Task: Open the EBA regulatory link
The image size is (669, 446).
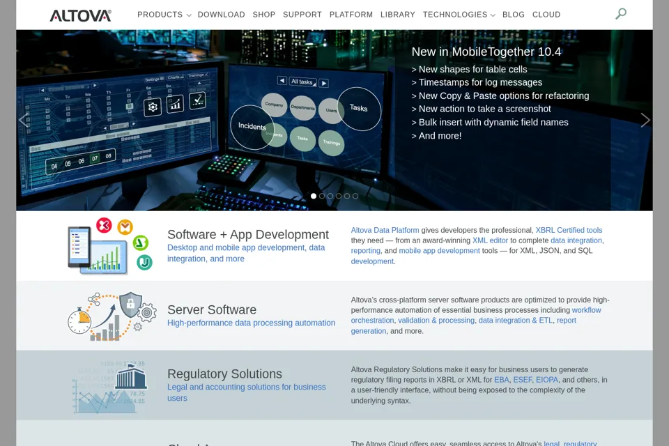Action: click(502, 379)
